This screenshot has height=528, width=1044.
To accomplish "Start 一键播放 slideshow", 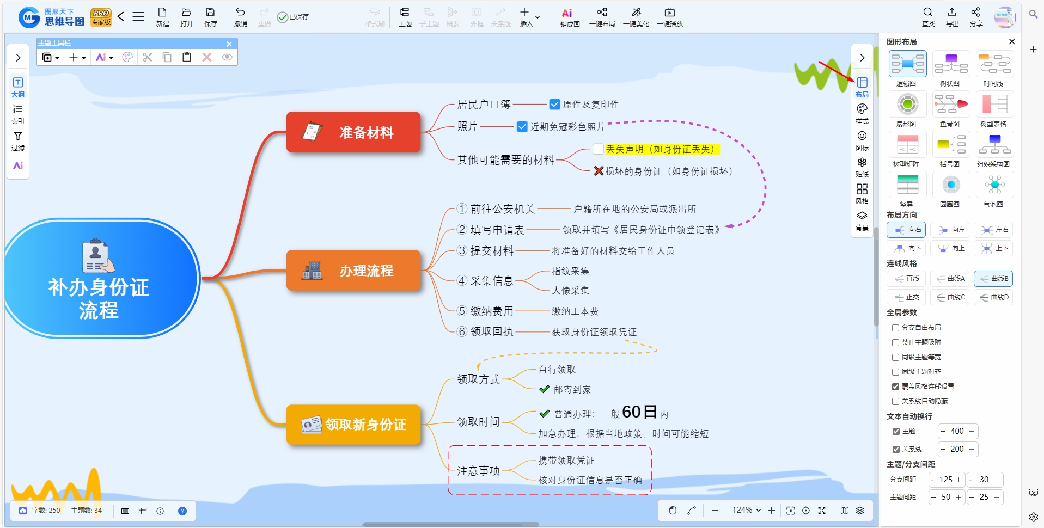I will click(669, 17).
